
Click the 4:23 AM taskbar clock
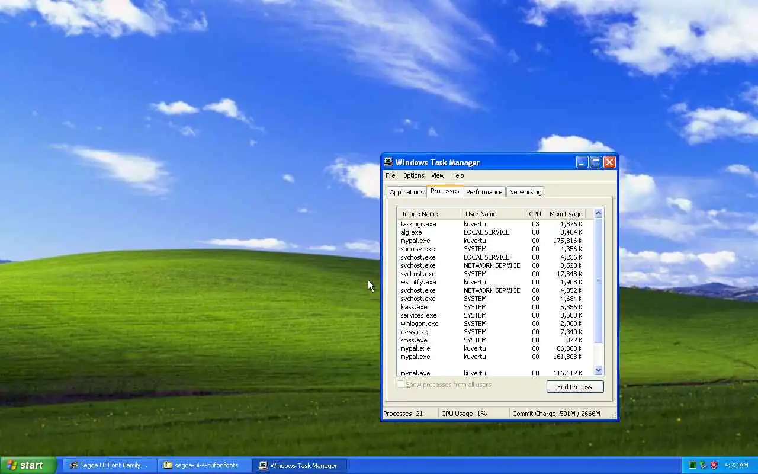pyautogui.click(x=736, y=465)
